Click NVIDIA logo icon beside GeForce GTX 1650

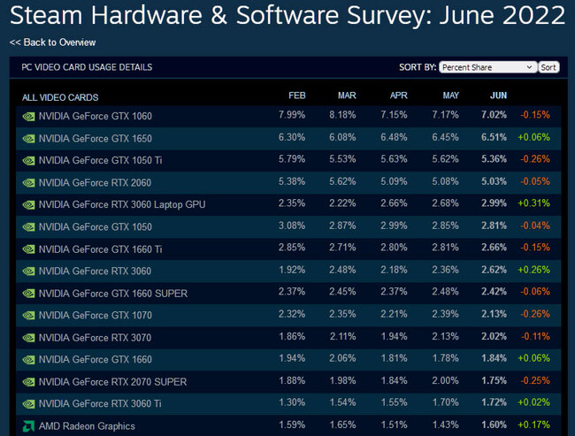[x=28, y=138]
